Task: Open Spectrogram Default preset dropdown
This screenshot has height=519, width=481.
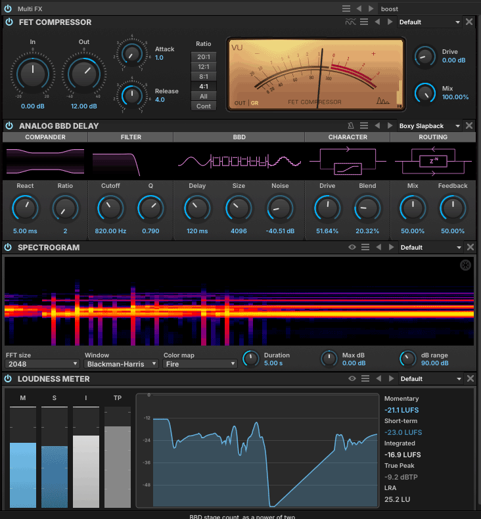Action: pos(430,248)
